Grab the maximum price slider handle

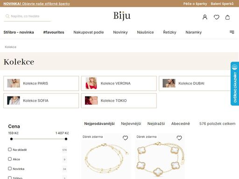66,139
